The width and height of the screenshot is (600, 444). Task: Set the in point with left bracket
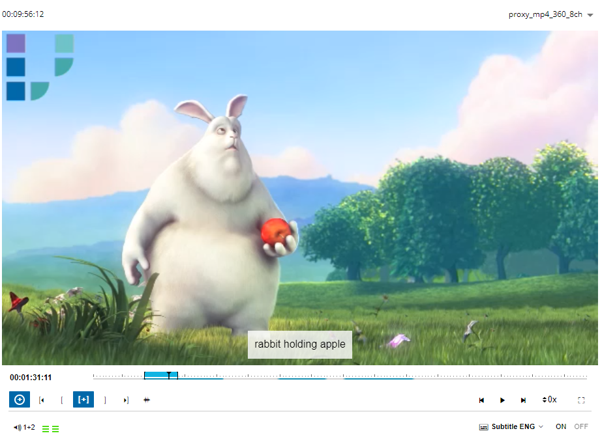pyautogui.click(x=62, y=400)
